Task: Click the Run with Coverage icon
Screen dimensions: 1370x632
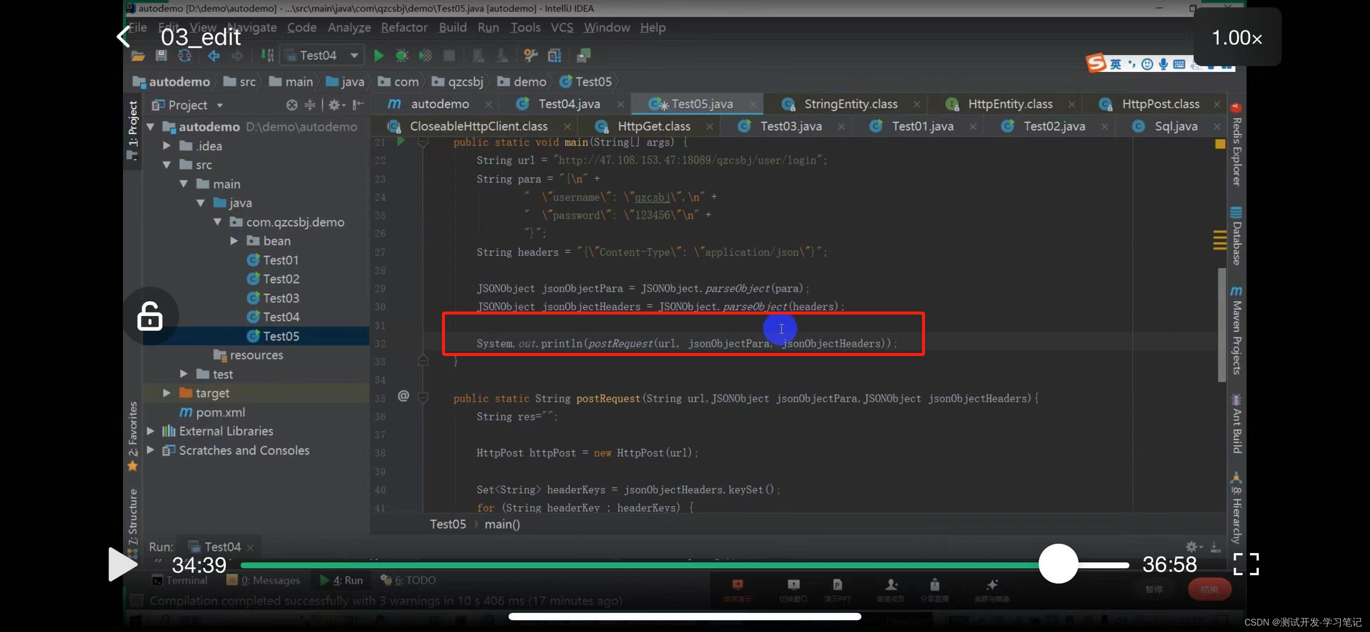Action: coord(425,55)
